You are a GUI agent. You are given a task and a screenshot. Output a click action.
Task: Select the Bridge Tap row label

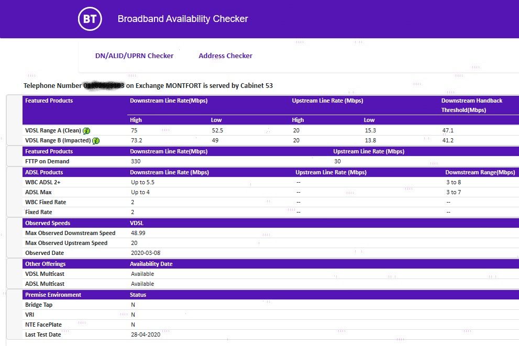pos(39,305)
